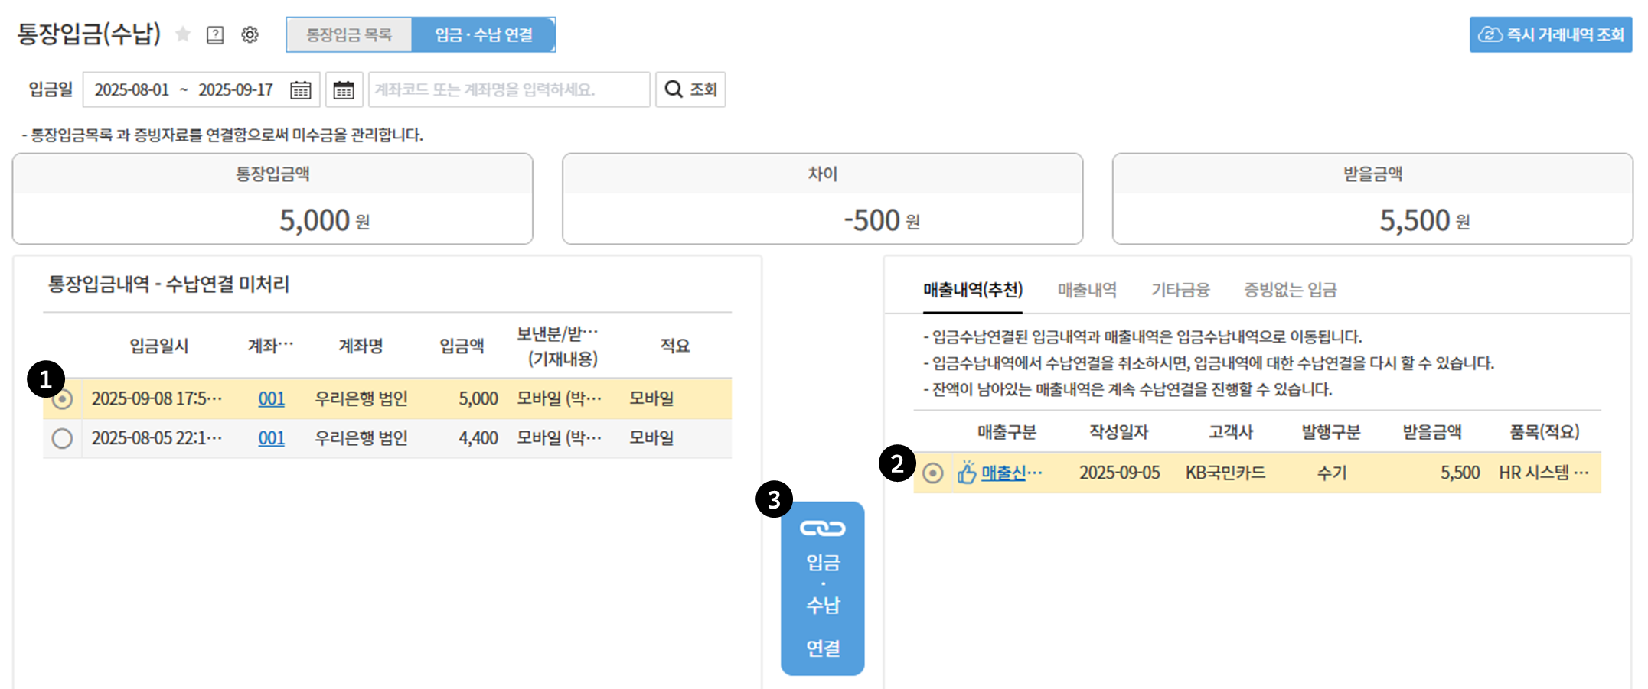Image resolution: width=1648 pixels, height=689 pixels.
Task: Open the 001 account link
Action: (x=272, y=398)
